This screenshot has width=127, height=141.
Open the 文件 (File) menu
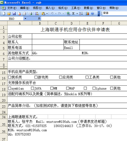pos(12,8)
